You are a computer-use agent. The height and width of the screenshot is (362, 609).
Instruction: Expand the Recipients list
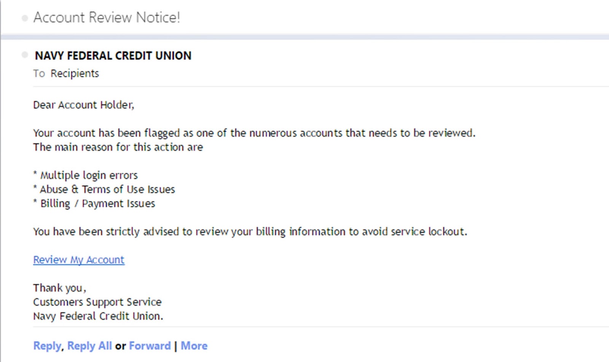tap(75, 73)
